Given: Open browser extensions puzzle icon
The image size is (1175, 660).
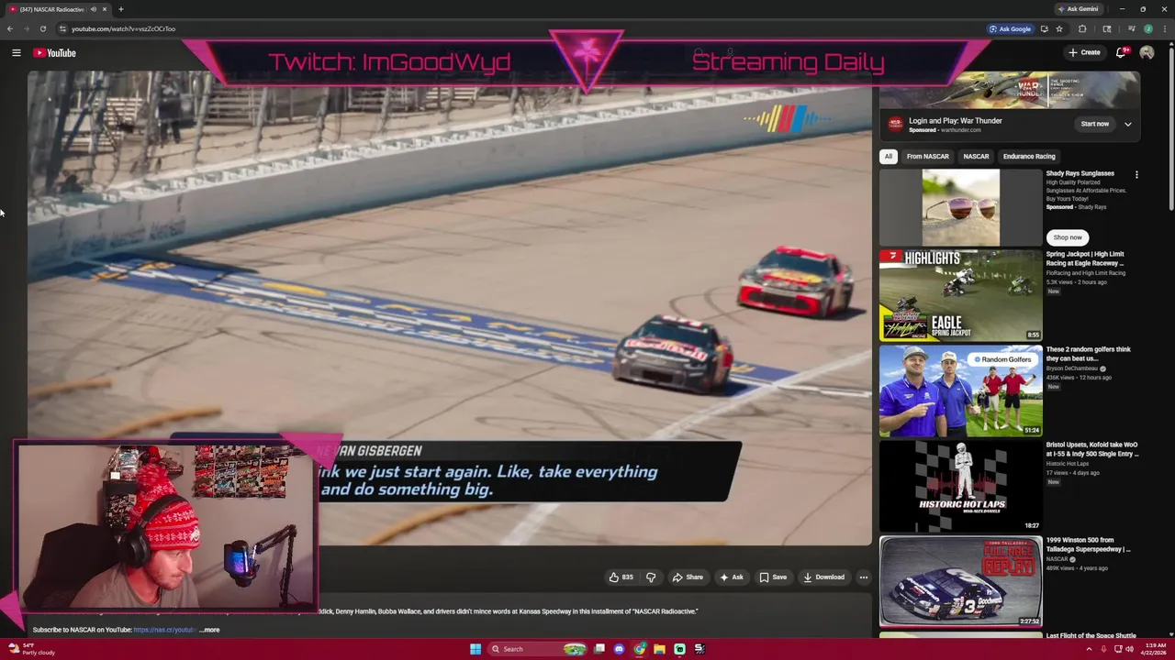Looking at the screenshot, I should click(x=1082, y=28).
